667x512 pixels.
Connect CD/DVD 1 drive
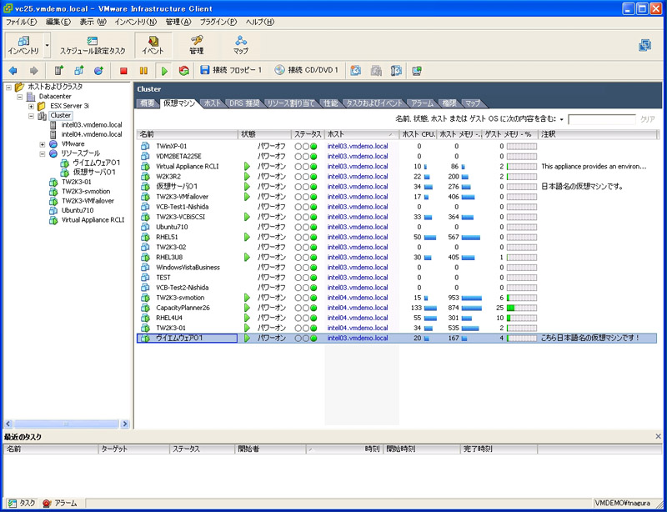pos(306,70)
